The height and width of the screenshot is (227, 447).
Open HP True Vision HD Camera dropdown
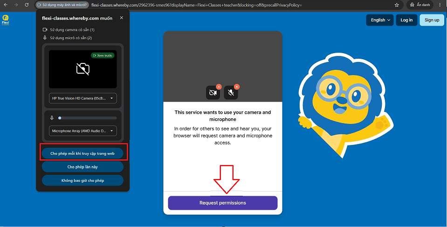83,98
